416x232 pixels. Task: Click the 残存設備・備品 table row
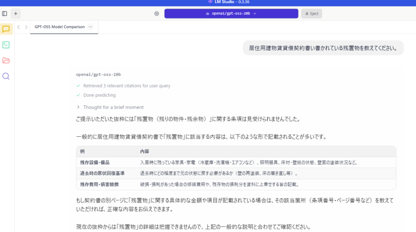click(x=236, y=162)
